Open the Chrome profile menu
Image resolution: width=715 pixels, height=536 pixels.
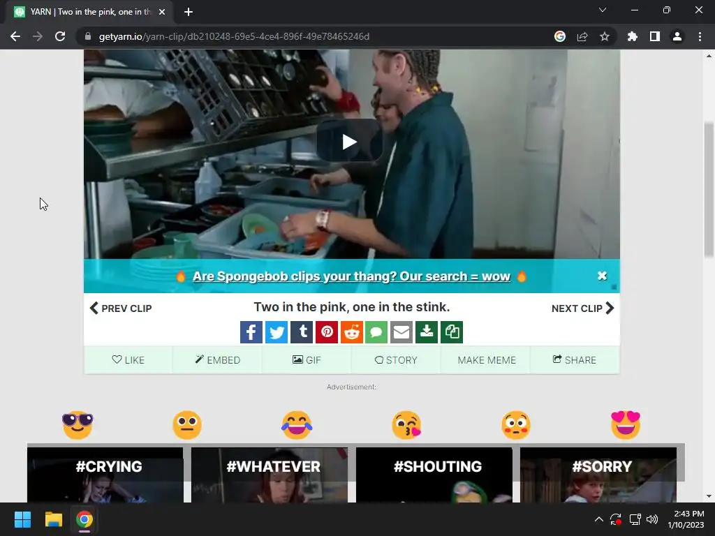[x=677, y=36]
